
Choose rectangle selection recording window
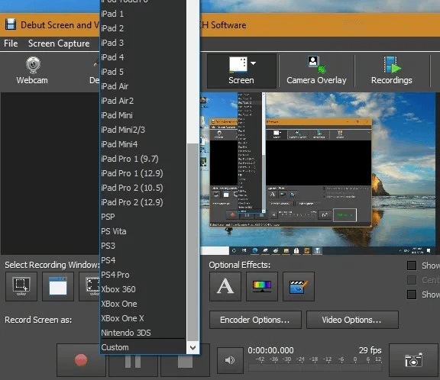21,286
